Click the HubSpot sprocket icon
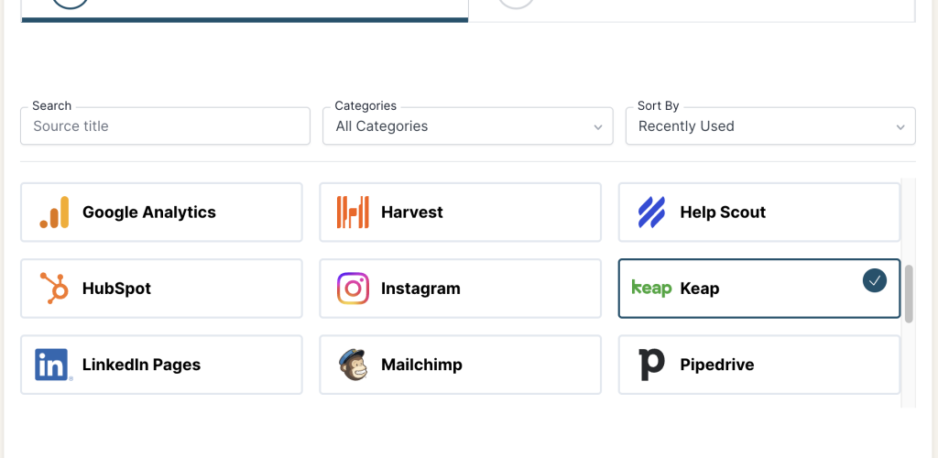The height and width of the screenshot is (458, 938). pos(54,289)
